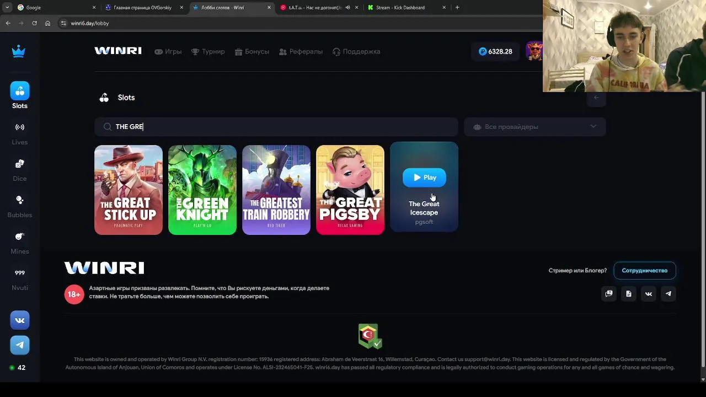Click the footer WINRI logo

tap(104, 268)
